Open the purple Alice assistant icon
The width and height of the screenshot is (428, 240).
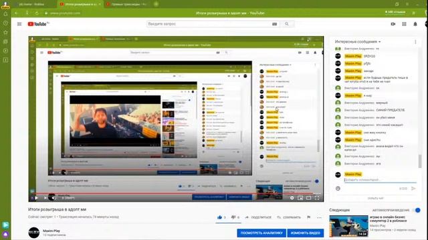click(5, 234)
